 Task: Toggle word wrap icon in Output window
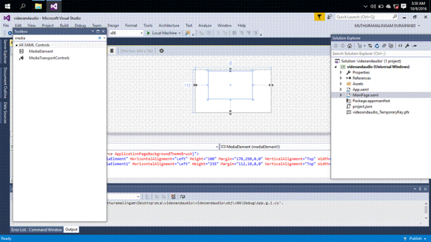(182, 196)
